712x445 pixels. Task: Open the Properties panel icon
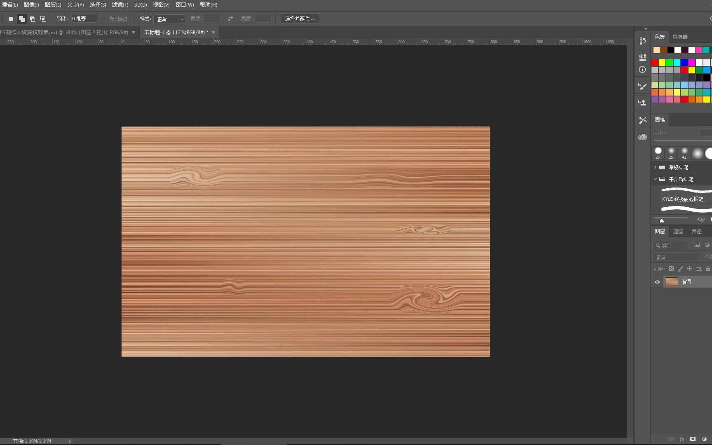[x=642, y=57]
